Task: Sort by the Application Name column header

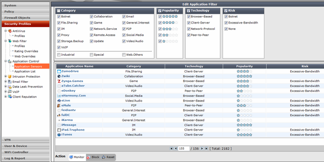Action: click(x=80, y=66)
